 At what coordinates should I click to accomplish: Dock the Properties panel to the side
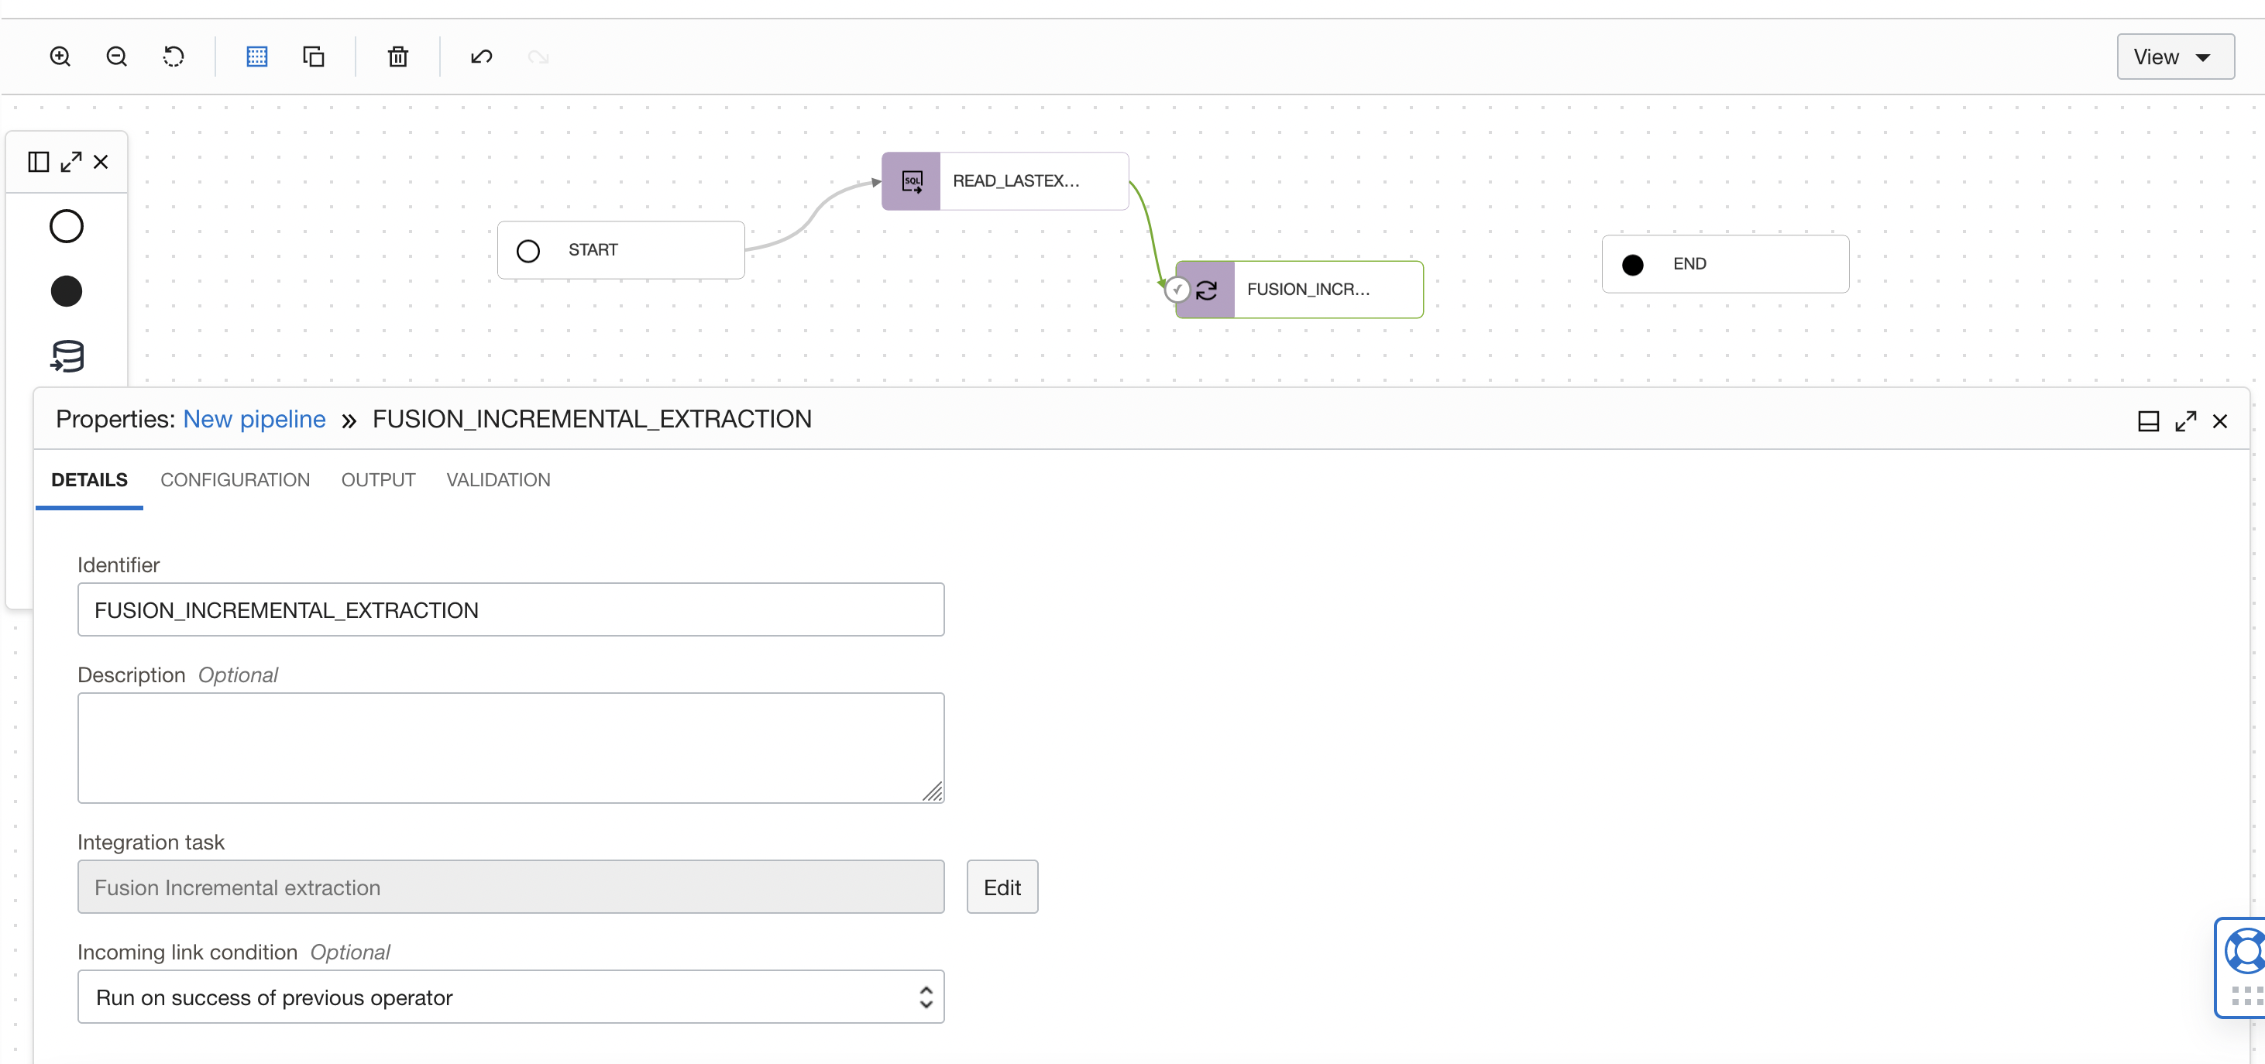pos(2149,420)
